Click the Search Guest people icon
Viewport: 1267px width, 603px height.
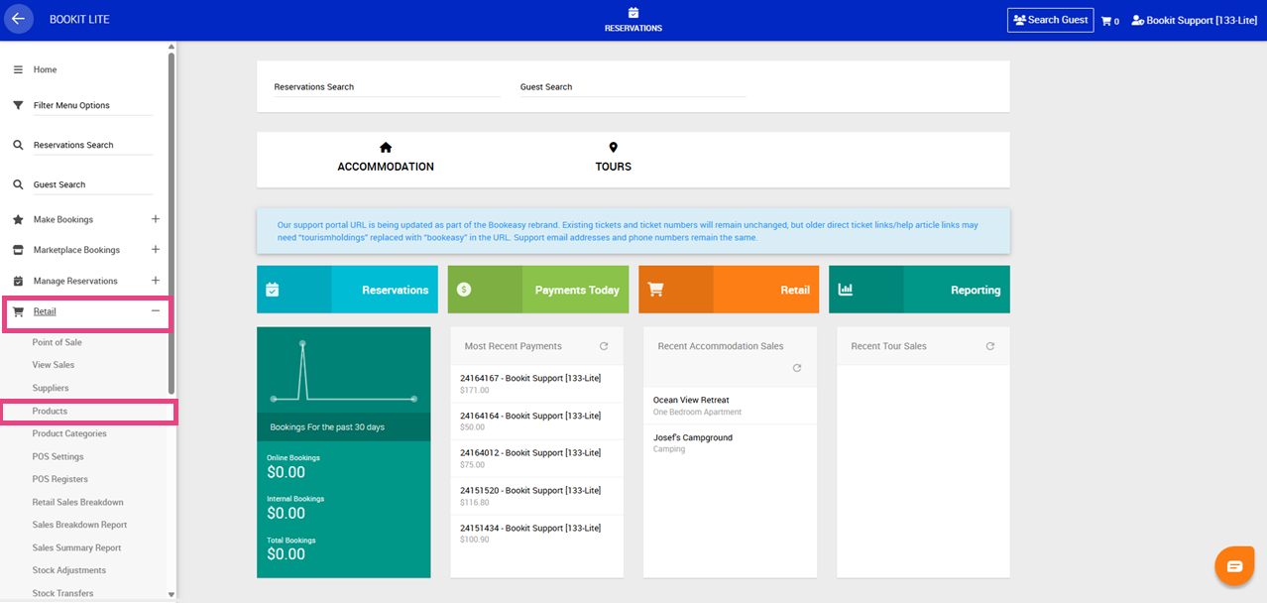pyautogui.click(x=1019, y=20)
